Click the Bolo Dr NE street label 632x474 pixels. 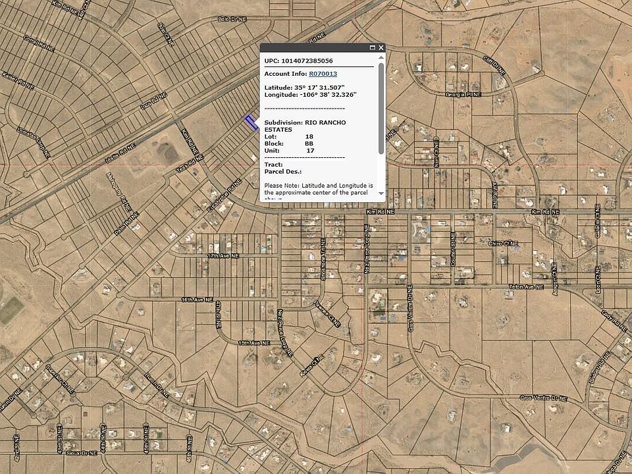[232, 19]
